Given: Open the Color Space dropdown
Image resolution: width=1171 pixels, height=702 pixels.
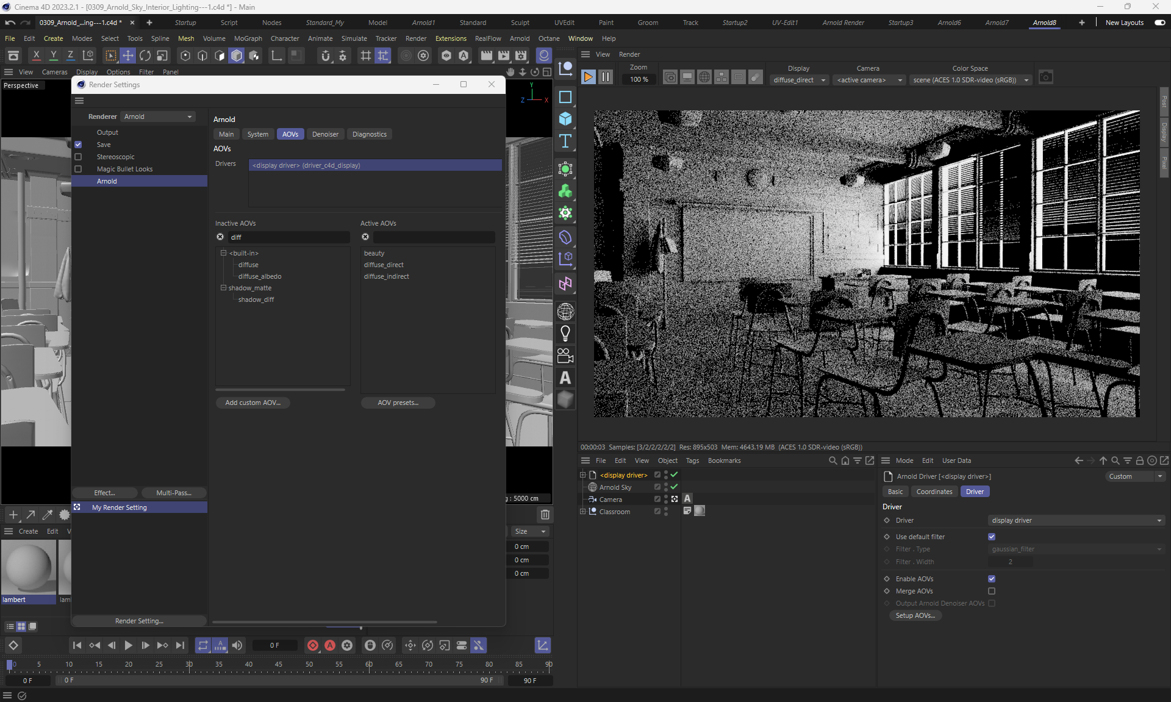Looking at the screenshot, I should (x=970, y=80).
